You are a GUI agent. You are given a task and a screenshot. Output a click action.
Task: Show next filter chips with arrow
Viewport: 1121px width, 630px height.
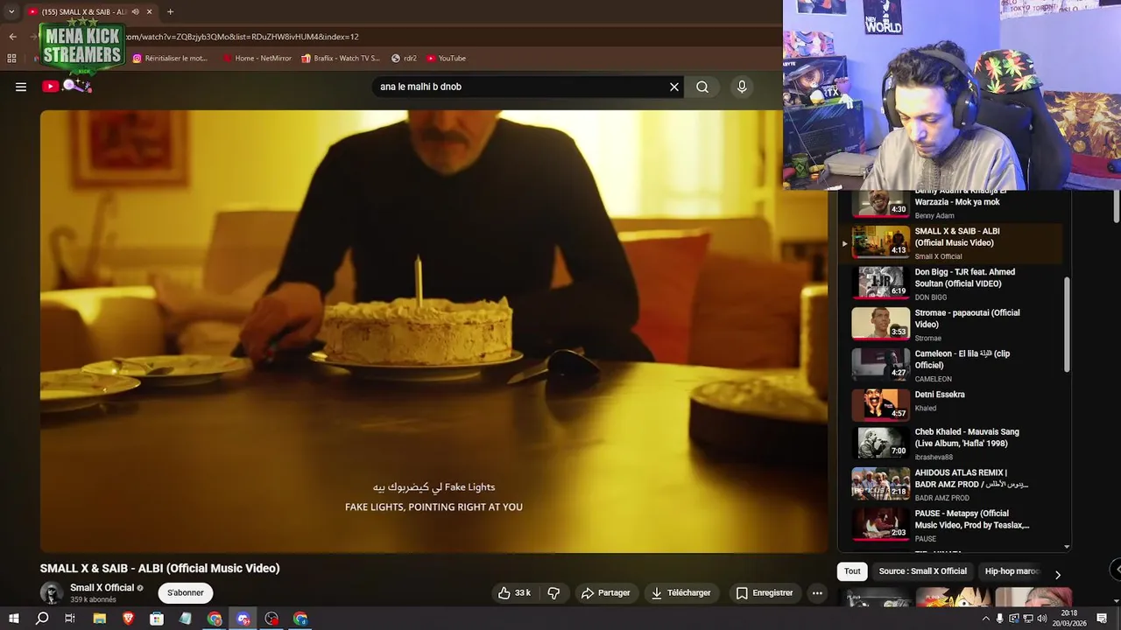tap(1057, 574)
